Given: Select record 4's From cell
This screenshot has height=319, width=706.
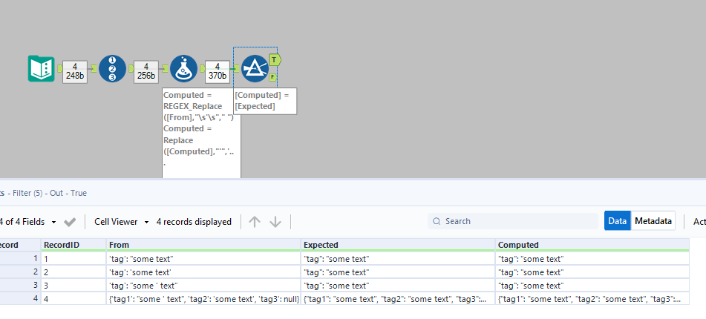Looking at the screenshot, I should click(203, 299).
